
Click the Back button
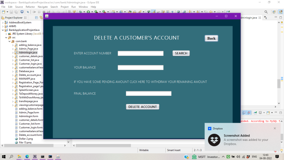pos(211,38)
